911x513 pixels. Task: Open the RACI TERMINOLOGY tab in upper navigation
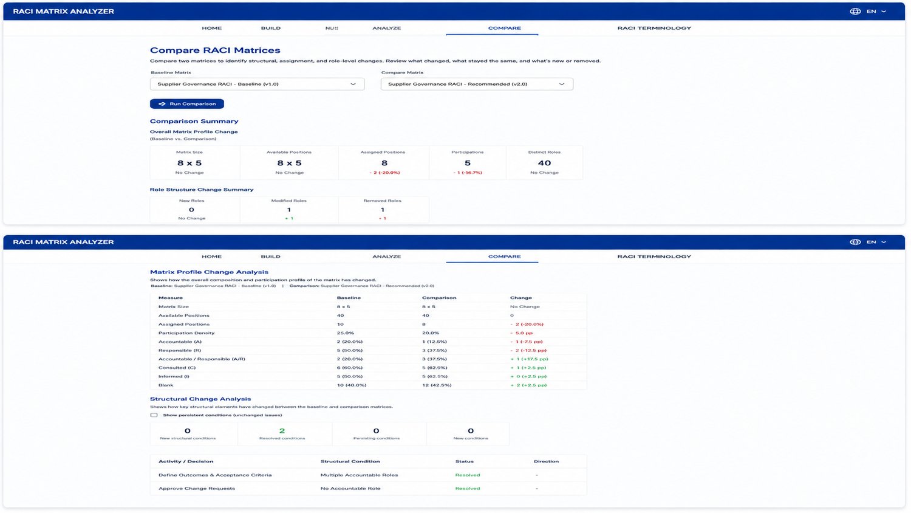[654, 28]
